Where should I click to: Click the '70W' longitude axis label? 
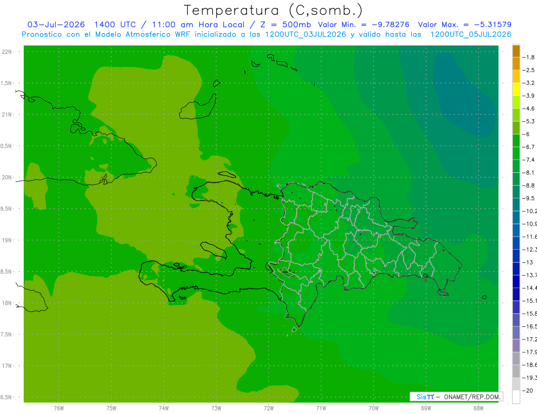click(374, 408)
